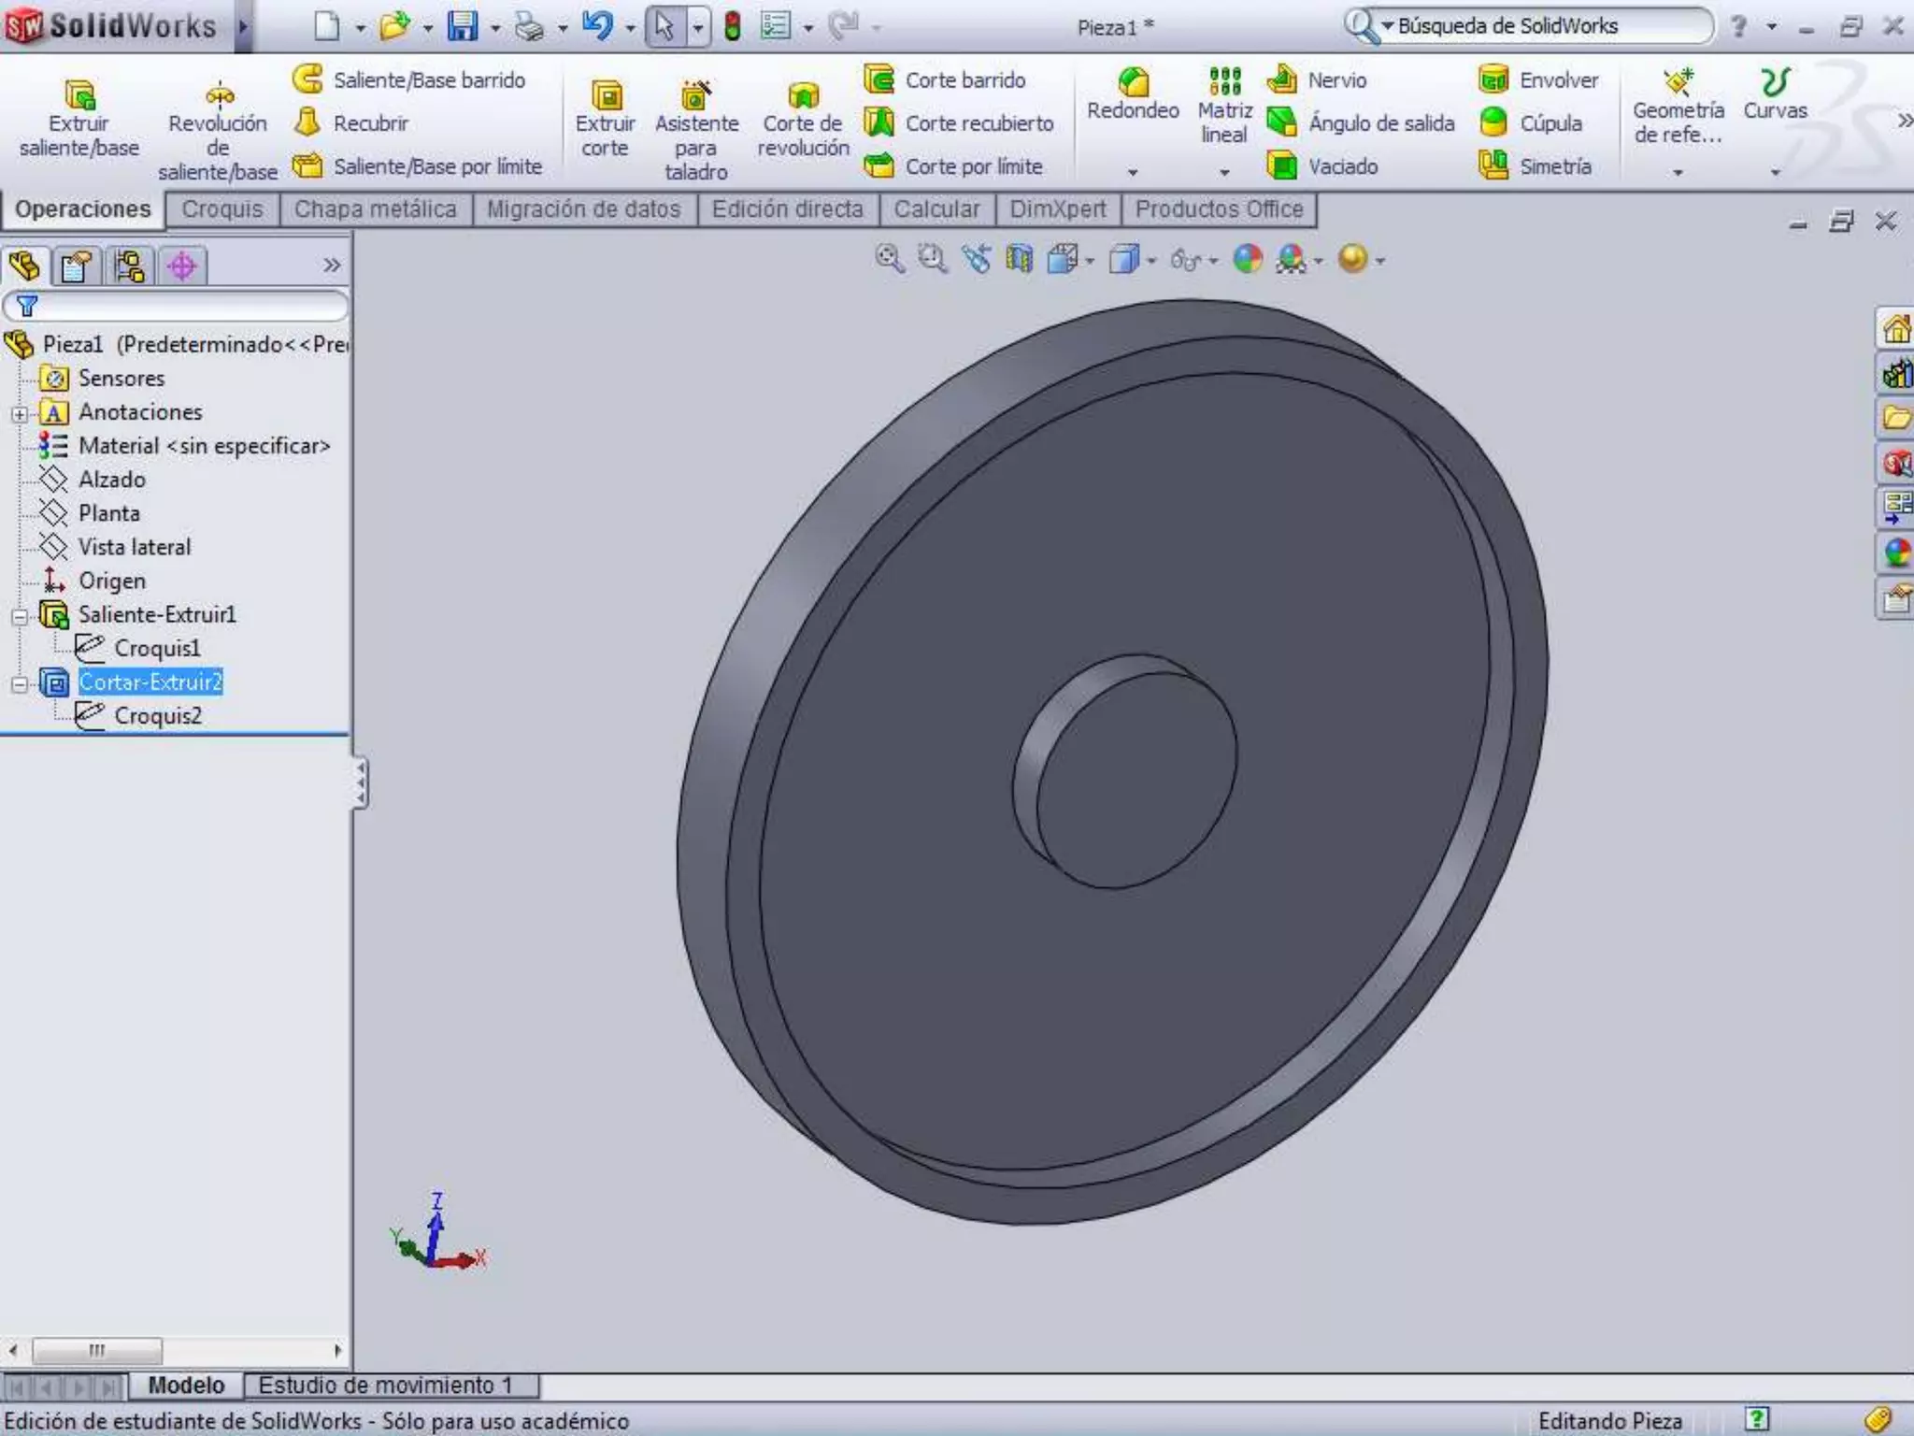The image size is (1914, 1436).
Task: Select the Extruir corte tool
Action: point(606,95)
